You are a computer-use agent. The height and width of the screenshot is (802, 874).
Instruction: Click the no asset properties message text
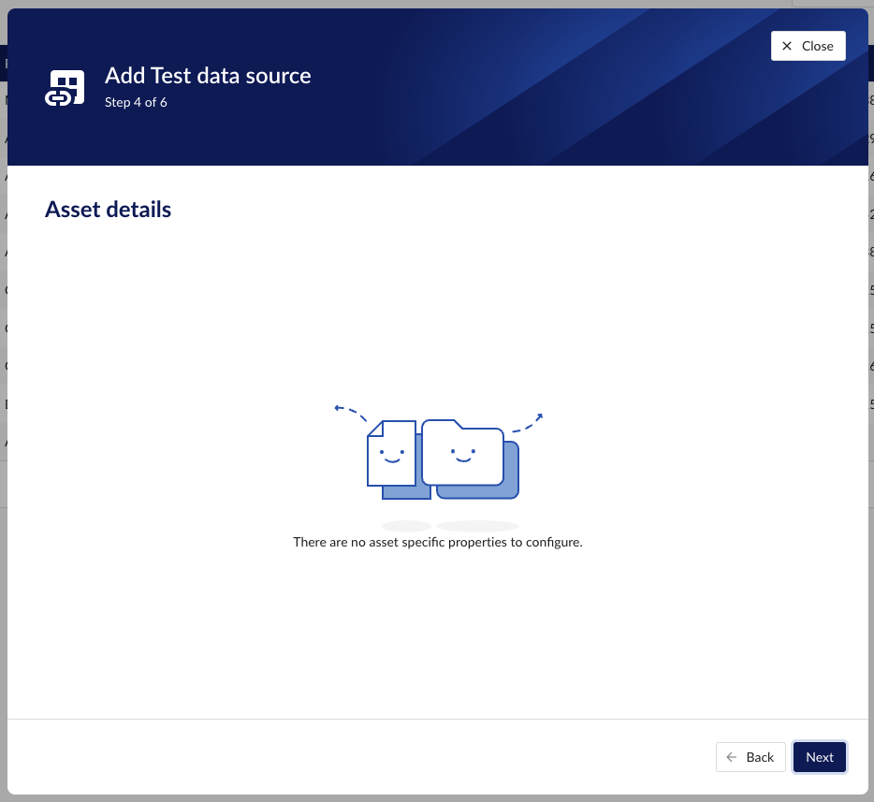[x=437, y=542]
